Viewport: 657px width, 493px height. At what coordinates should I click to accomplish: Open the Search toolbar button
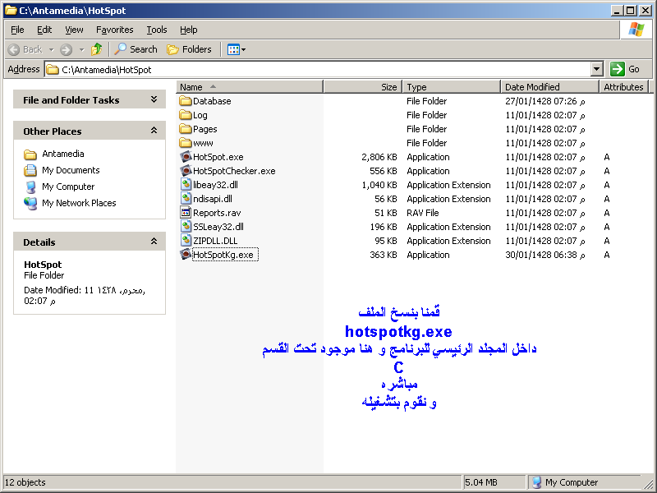[x=136, y=49]
